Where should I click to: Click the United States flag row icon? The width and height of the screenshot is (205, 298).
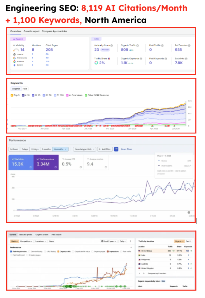pos(139,251)
